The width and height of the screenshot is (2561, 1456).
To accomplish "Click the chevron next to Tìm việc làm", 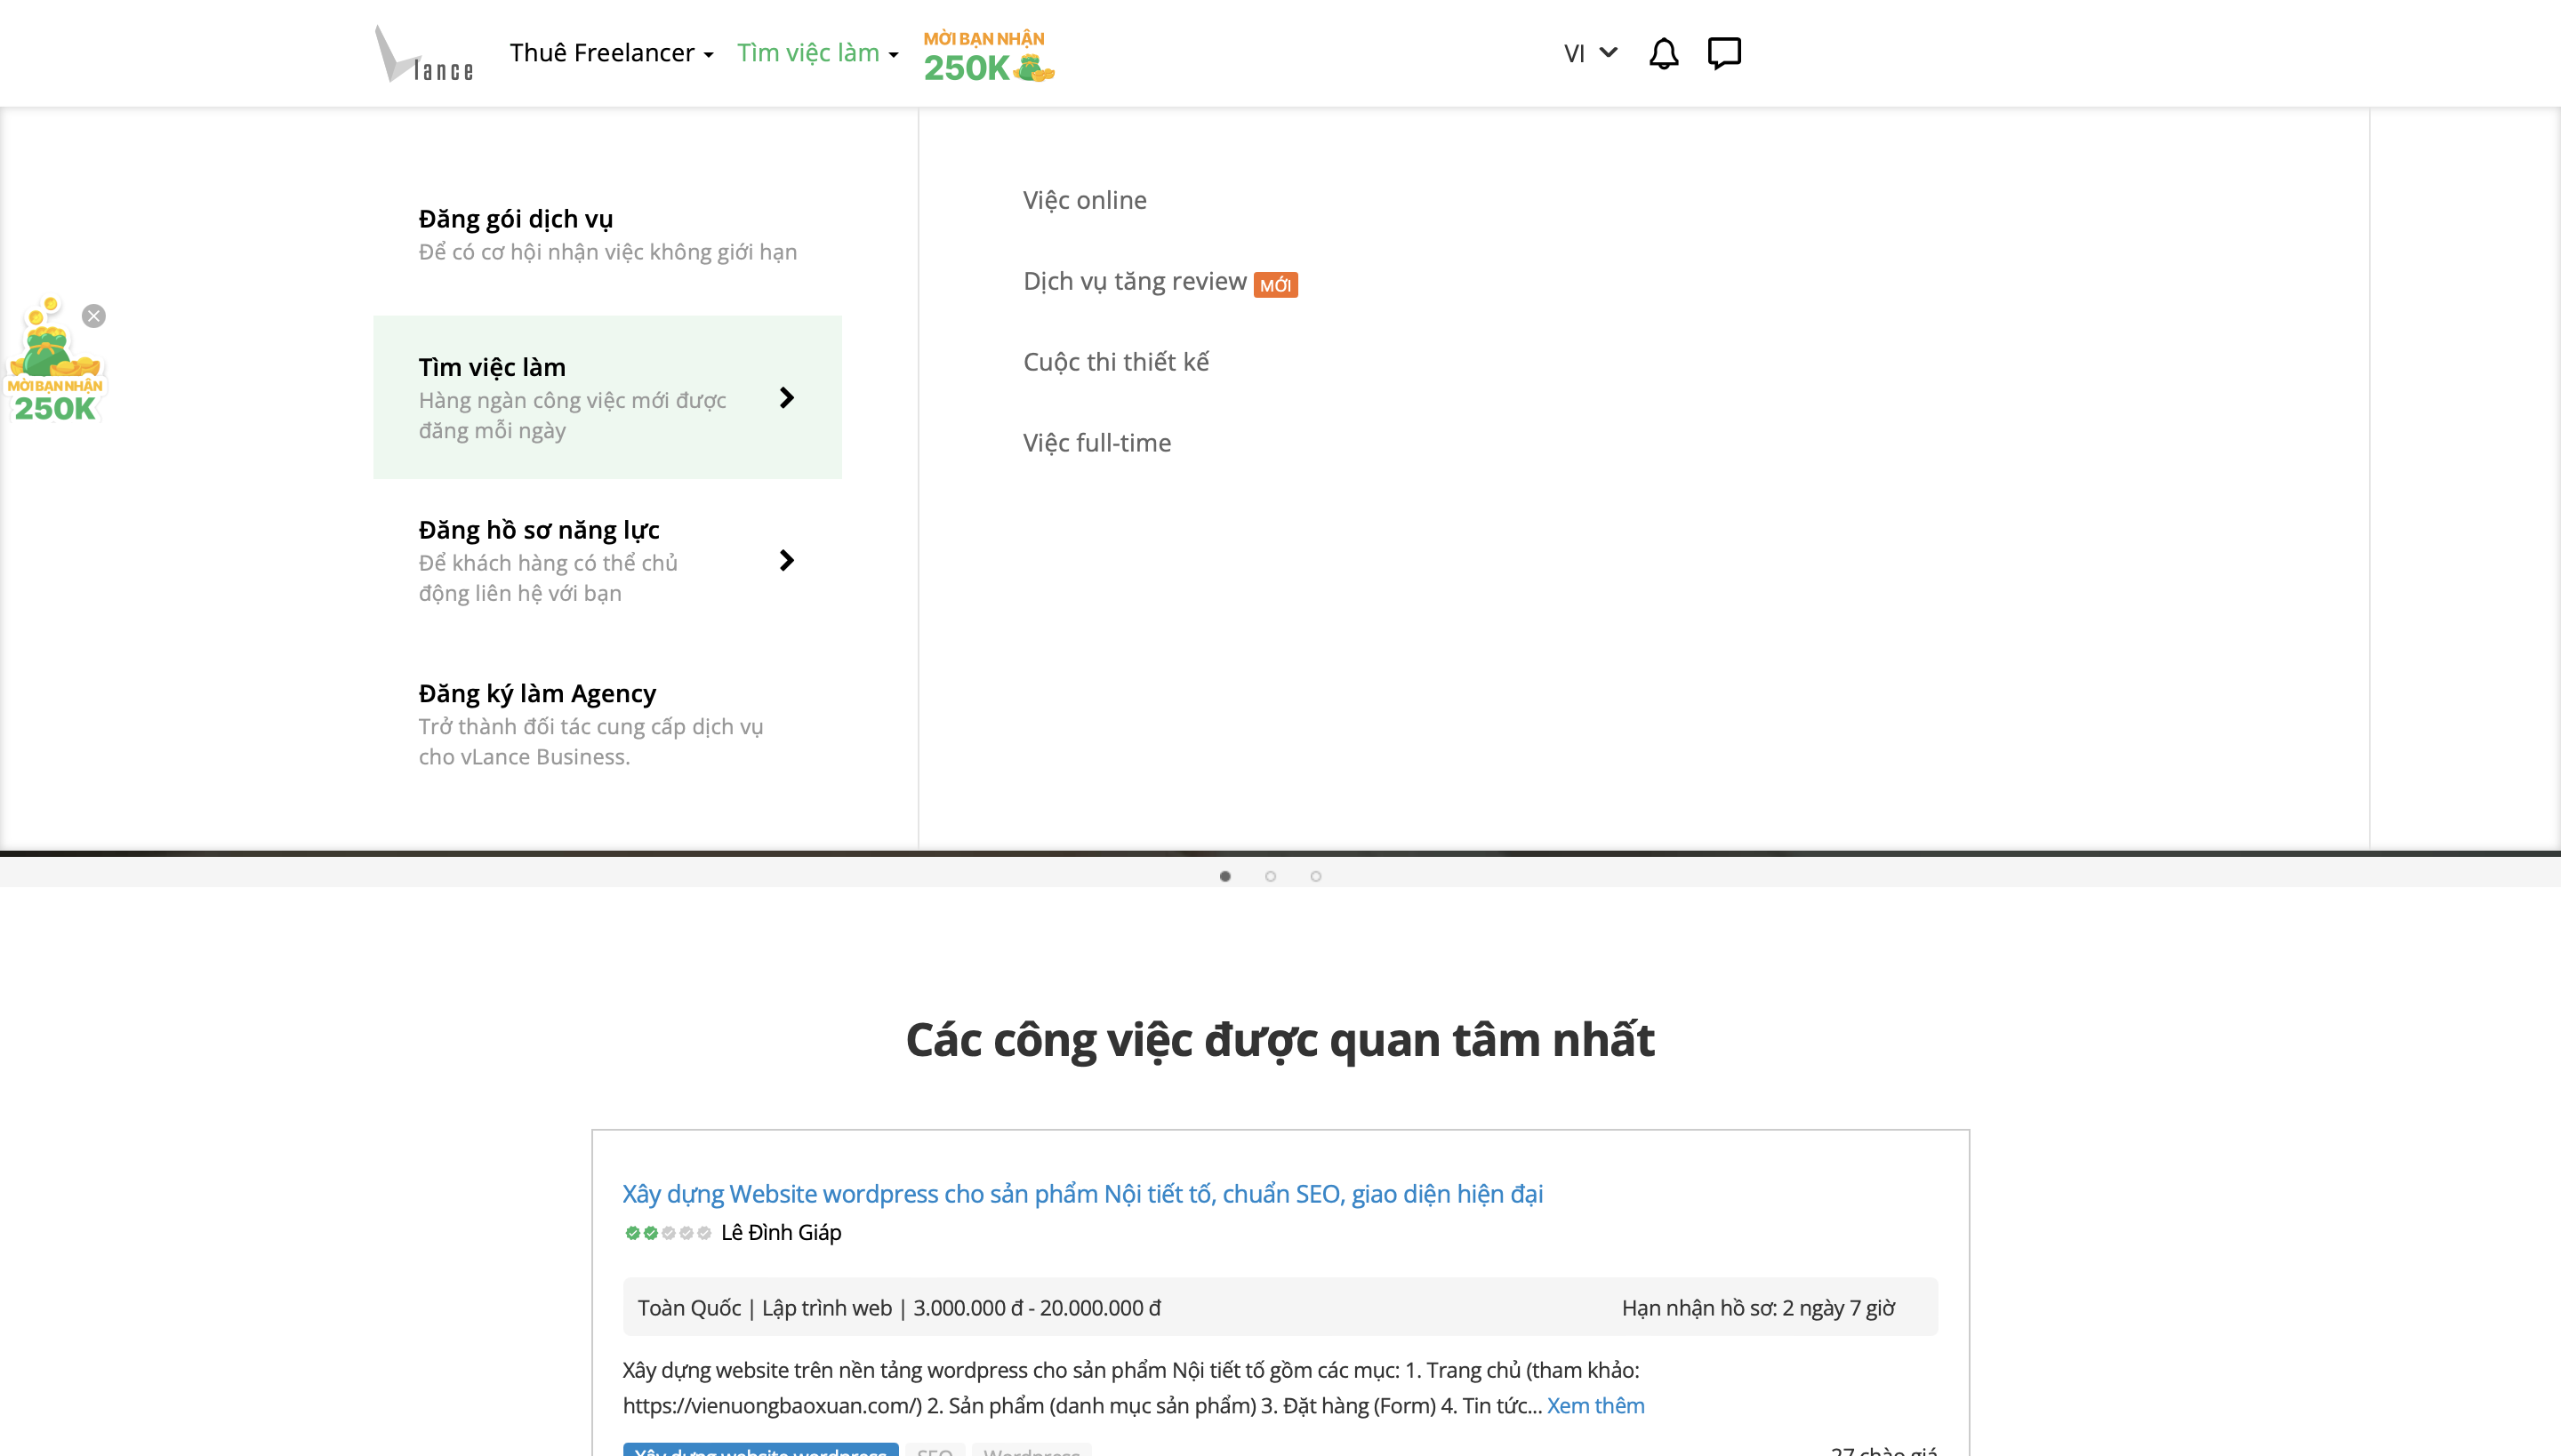I will [786, 398].
